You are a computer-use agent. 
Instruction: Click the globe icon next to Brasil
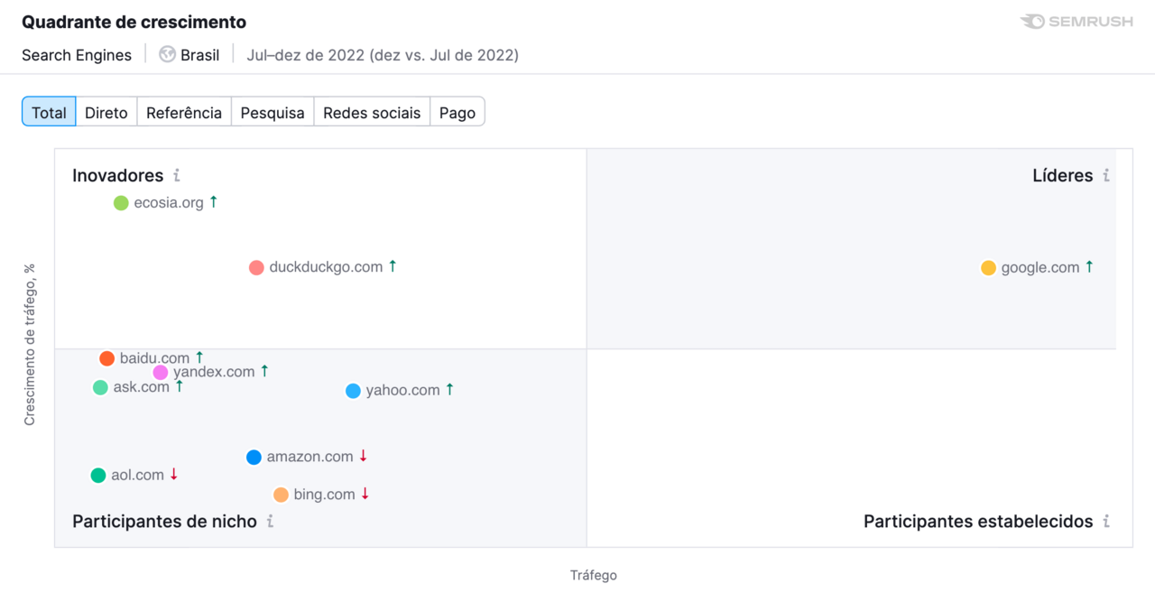166,54
